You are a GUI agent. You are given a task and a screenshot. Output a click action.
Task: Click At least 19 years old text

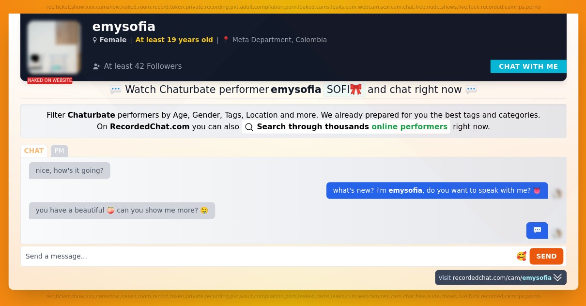tap(174, 40)
